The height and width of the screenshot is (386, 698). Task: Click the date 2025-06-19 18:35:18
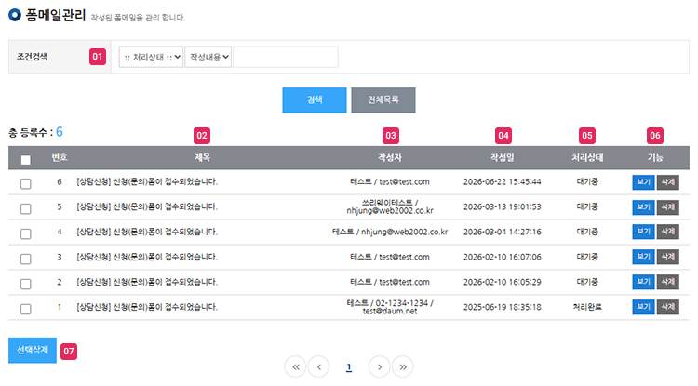(503, 307)
